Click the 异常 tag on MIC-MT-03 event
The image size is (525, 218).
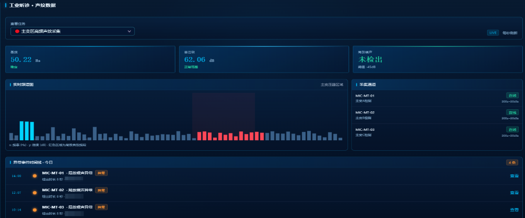[x=101, y=207]
